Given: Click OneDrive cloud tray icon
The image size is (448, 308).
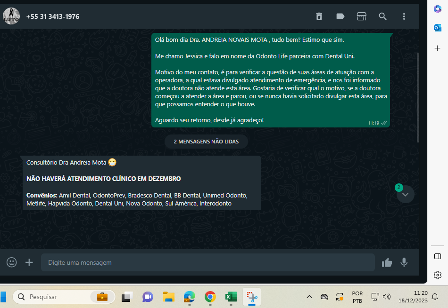Looking at the screenshot, I should coord(324,297).
